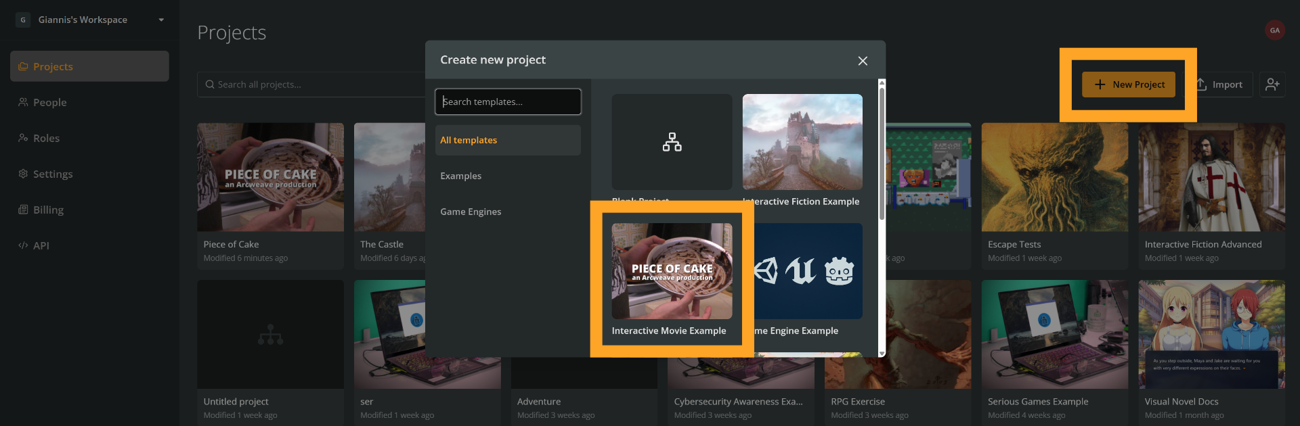The width and height of the screenshot is (1300, 426).
Task: Choose the Blank Project template
Action: (672, 142)
